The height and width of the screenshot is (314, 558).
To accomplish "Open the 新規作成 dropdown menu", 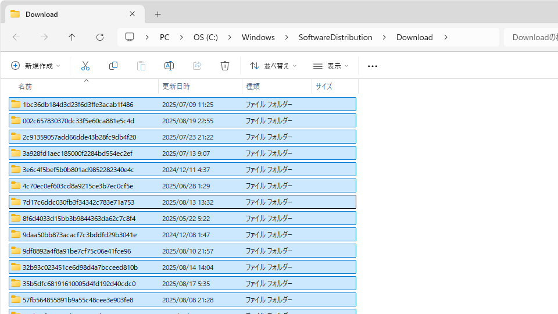I will [x=35, y=66].
